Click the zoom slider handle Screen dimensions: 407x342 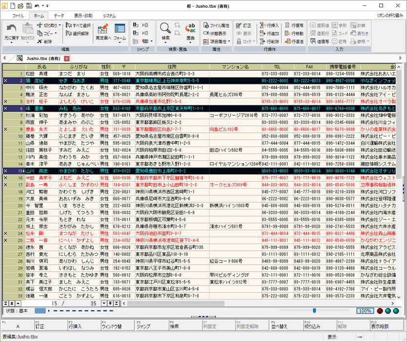coord(314,311)
